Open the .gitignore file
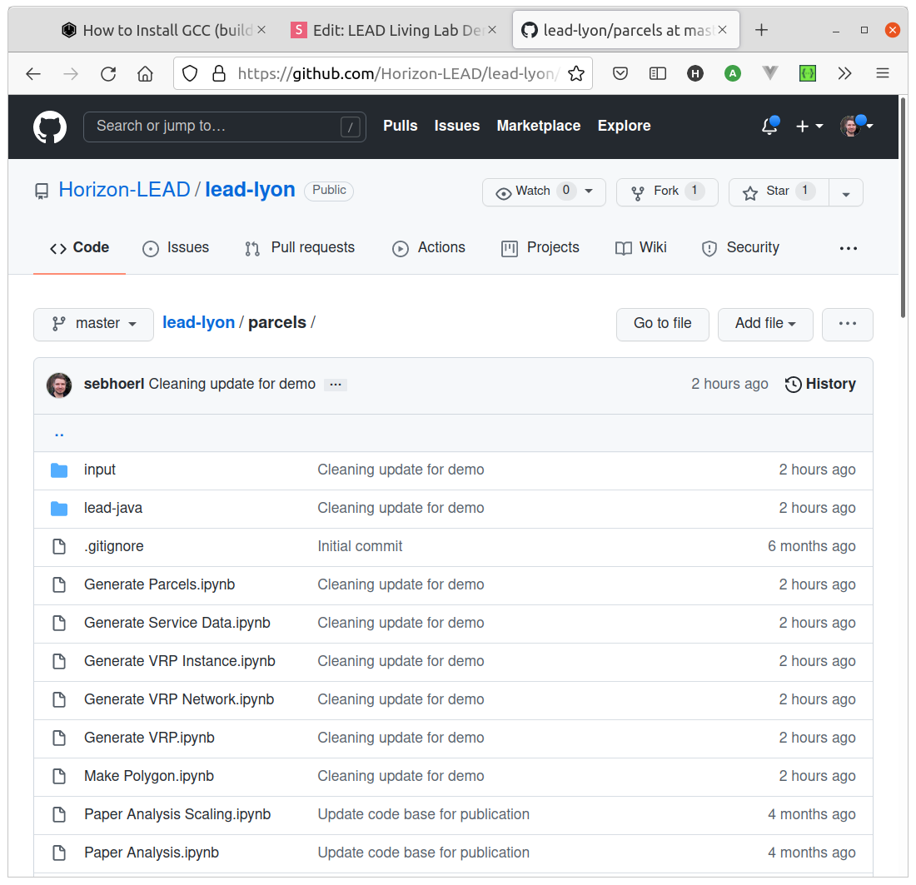This screenshot has width=916, height=885. 114,546
